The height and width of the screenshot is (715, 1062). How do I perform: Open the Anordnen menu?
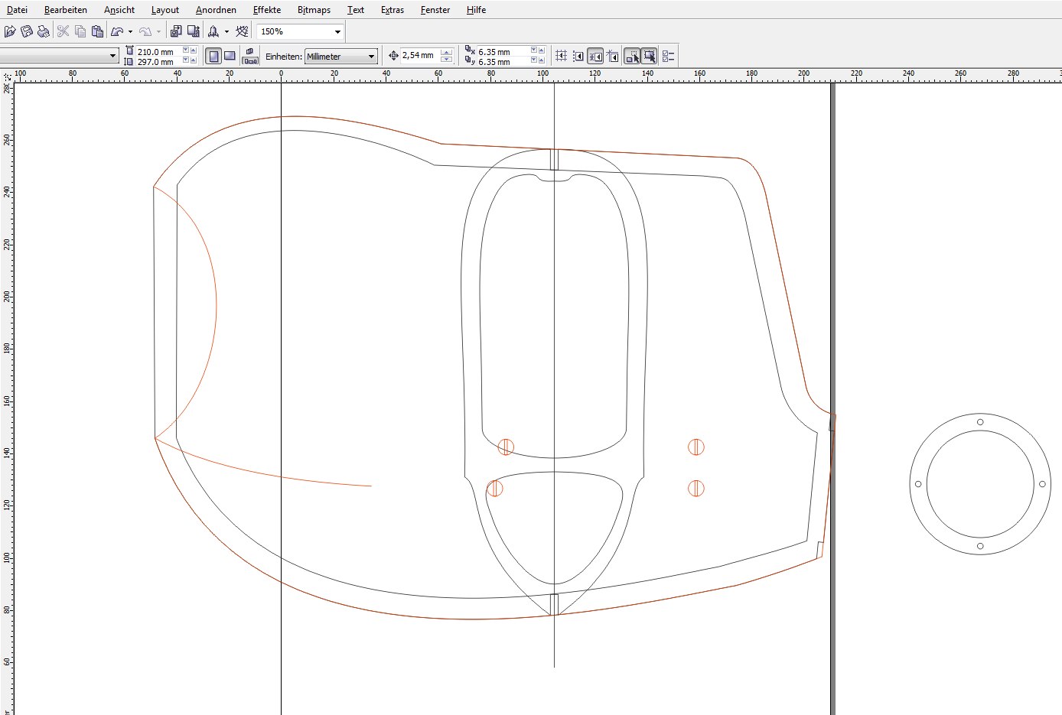[x=216, y=10]
